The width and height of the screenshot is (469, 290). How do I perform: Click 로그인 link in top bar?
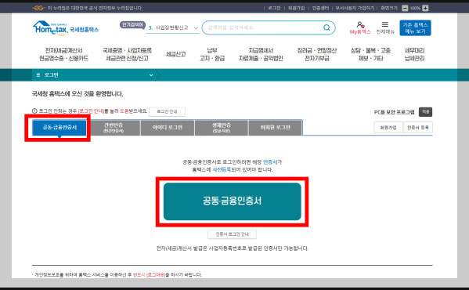click(274, 8)
